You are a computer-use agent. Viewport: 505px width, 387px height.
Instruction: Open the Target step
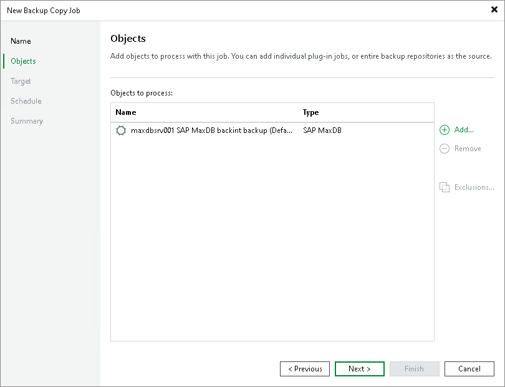pyautogui.click(x=21, y=81)
